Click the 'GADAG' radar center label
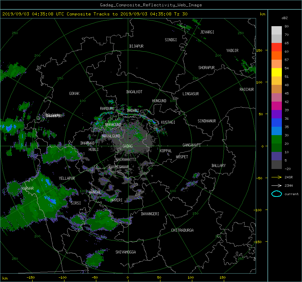This screenshot has width=302, height=282. pos(128,146)
